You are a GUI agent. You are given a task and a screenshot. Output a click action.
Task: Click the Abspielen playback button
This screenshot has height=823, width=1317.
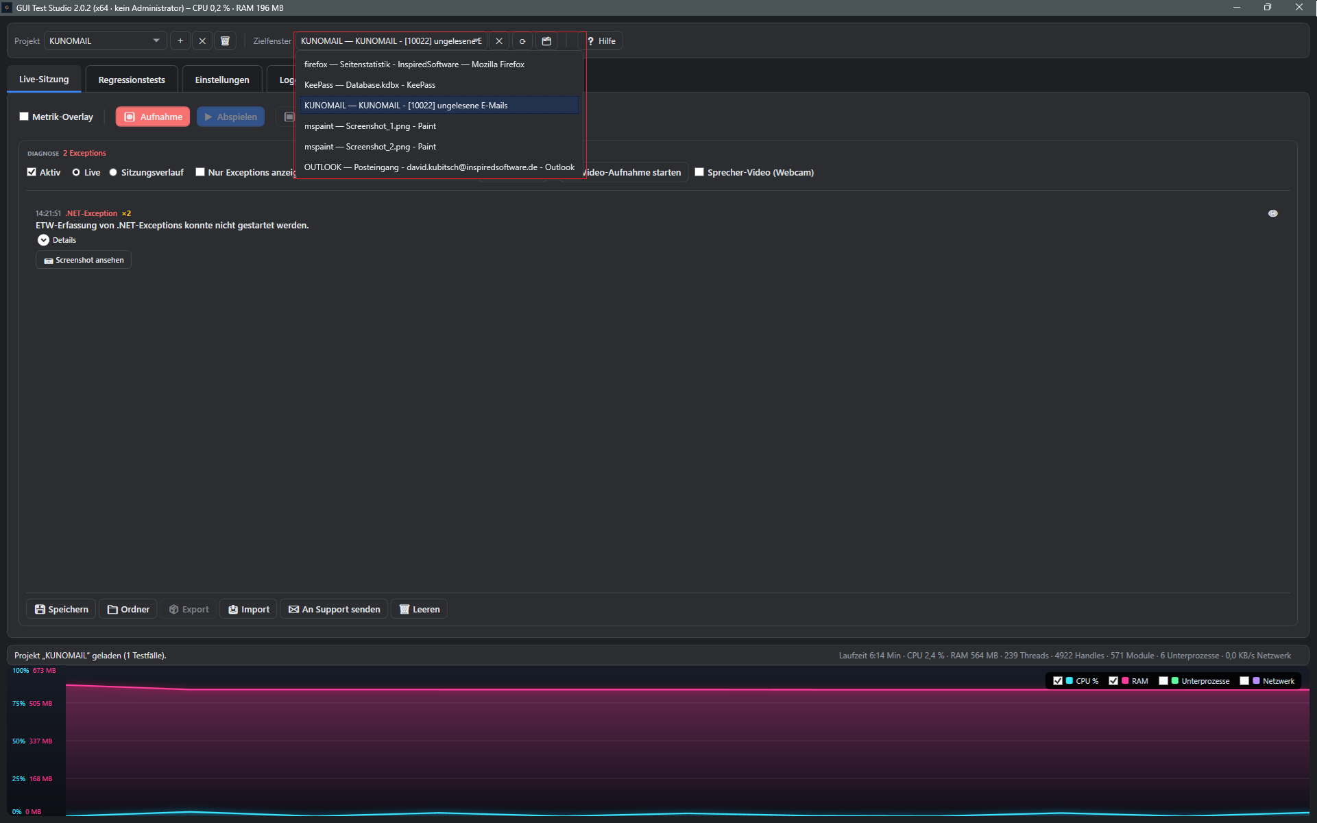(x=231, y=117)
